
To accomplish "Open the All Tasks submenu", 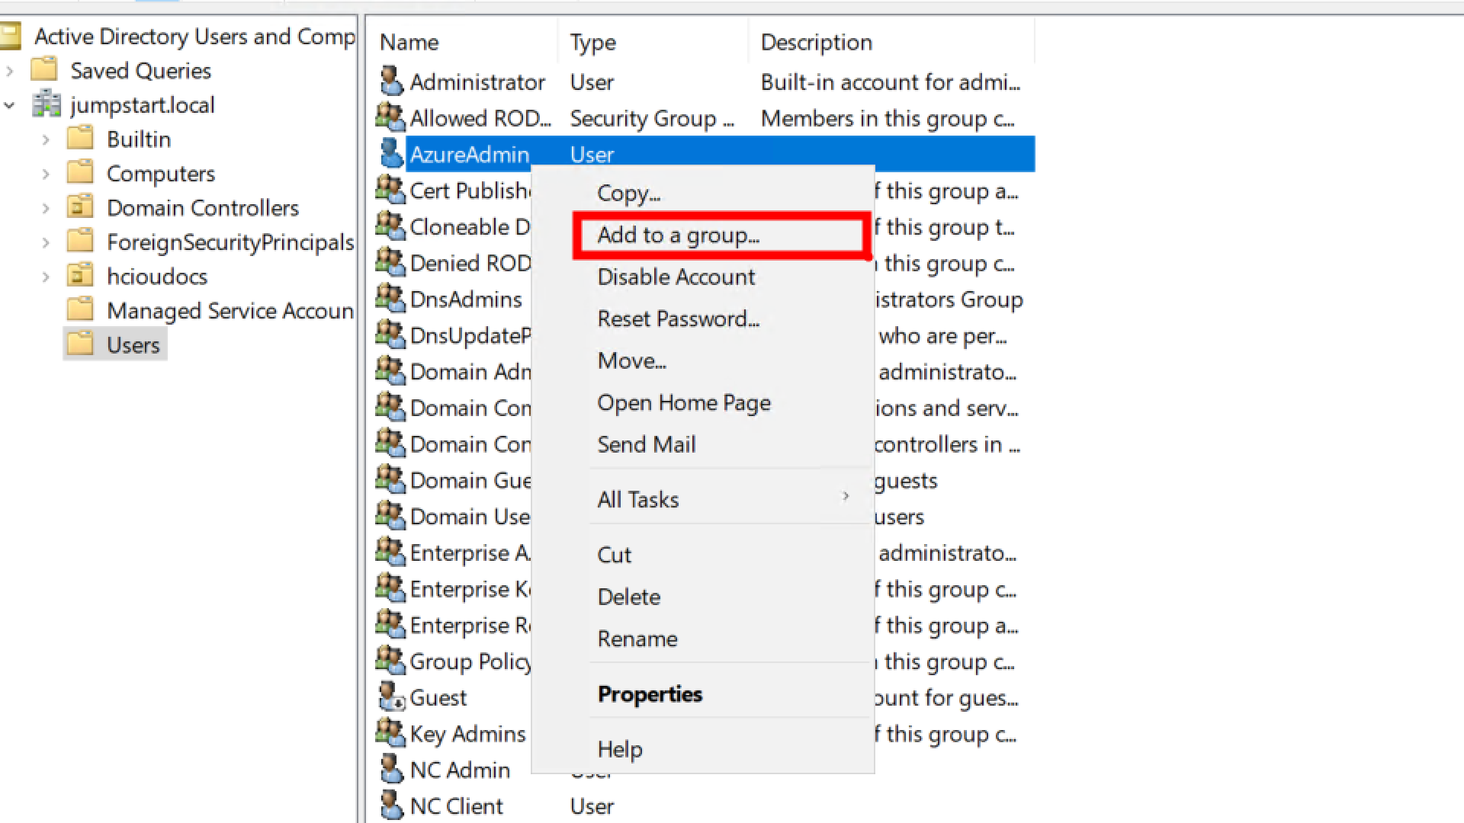I will [x=637, y=499].
